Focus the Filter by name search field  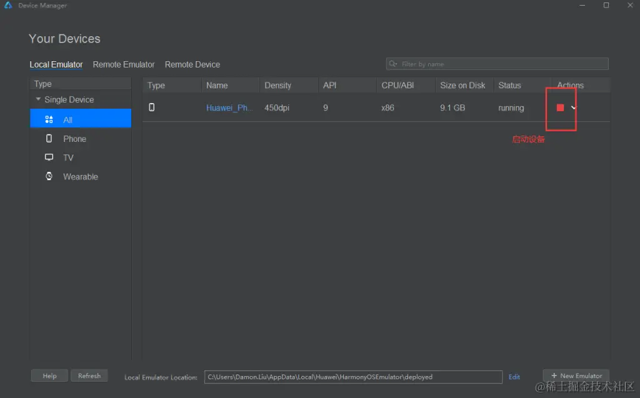(x=497, y=64)
